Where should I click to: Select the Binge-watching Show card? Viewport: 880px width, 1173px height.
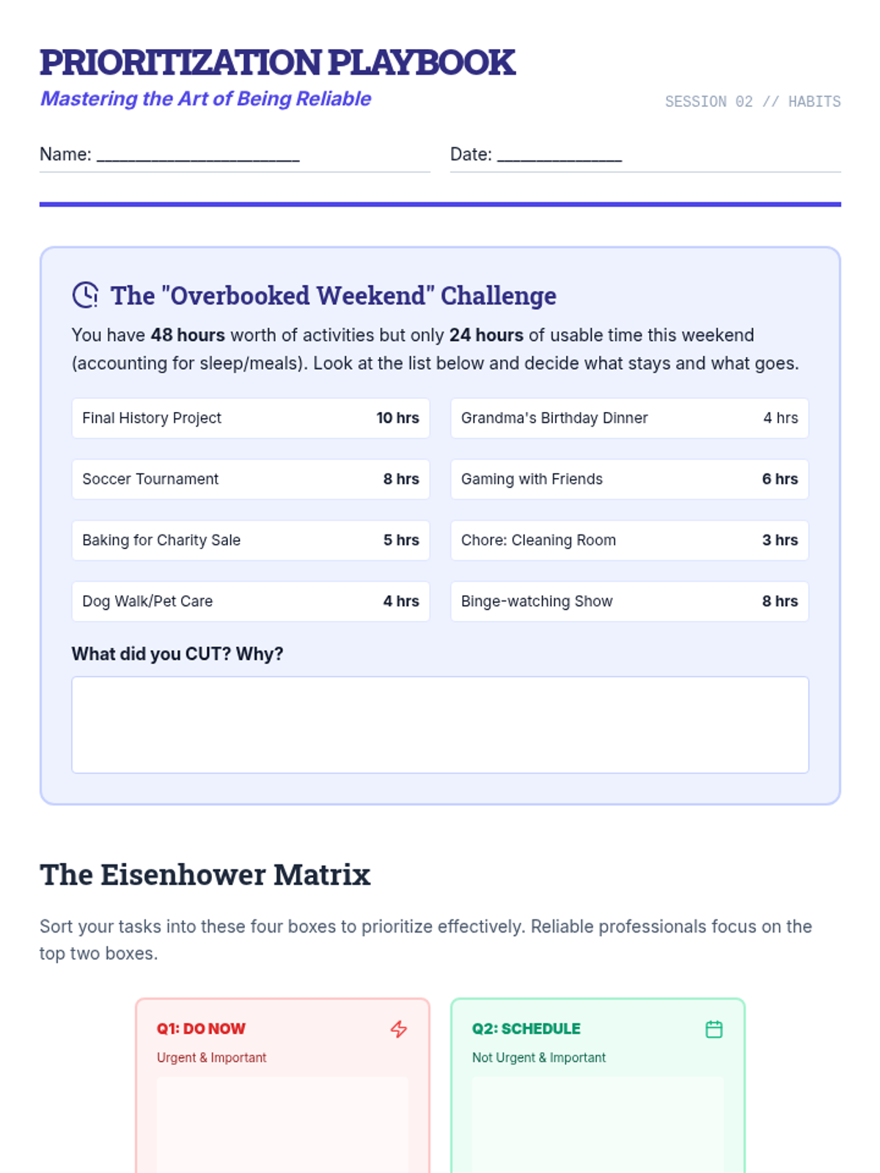[630, 601]
